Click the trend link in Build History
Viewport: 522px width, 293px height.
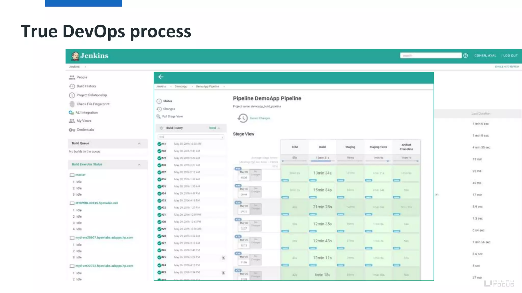(213, 128)
